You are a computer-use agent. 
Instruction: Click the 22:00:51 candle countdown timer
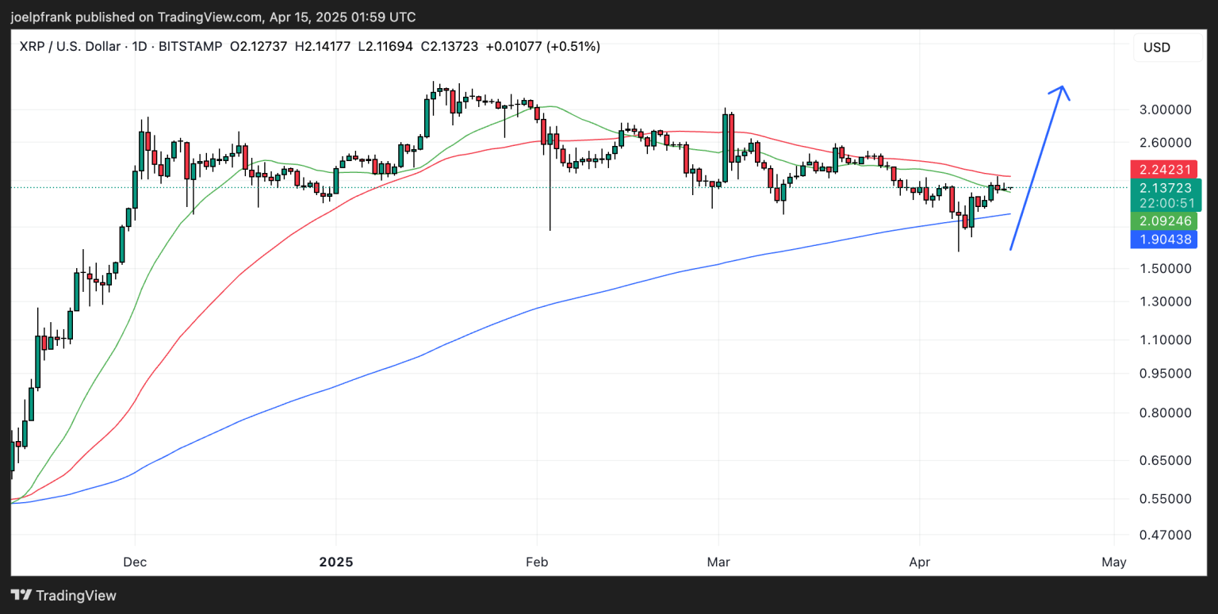1164,204
